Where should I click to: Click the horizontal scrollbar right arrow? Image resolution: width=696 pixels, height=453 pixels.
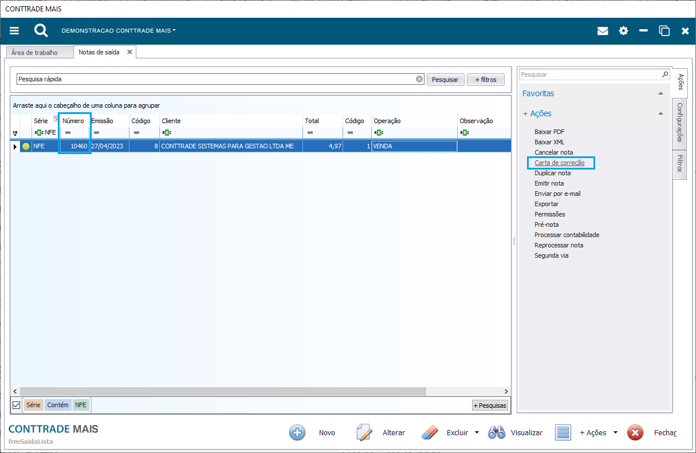pyautogui.click(x=506, y=391)
